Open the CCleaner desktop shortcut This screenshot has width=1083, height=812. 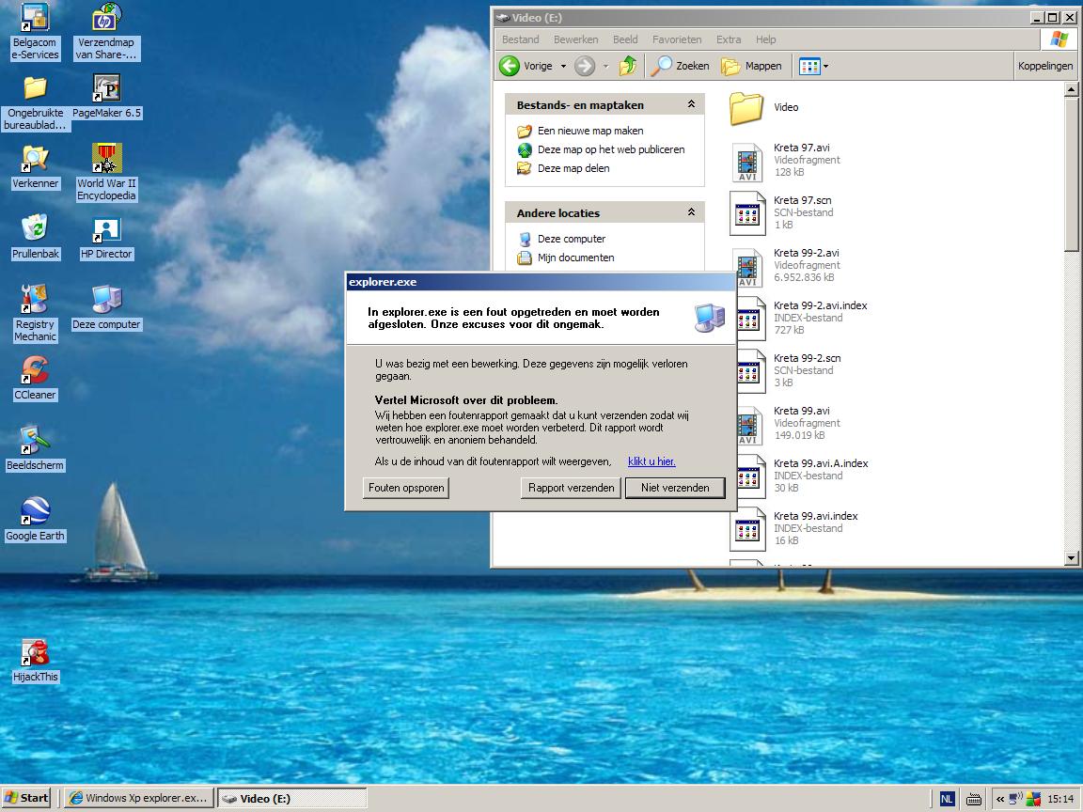35,370
